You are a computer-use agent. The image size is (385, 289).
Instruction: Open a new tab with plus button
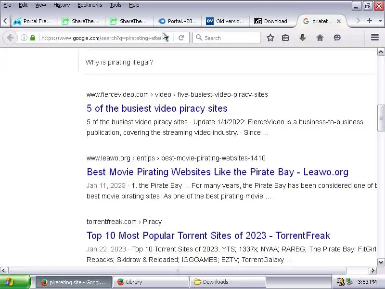click(370, 21)
